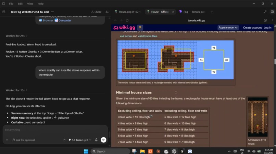Open a new browser tab with plus icon
The width and height of the screenshot is (276, 154).
point(212,12)
